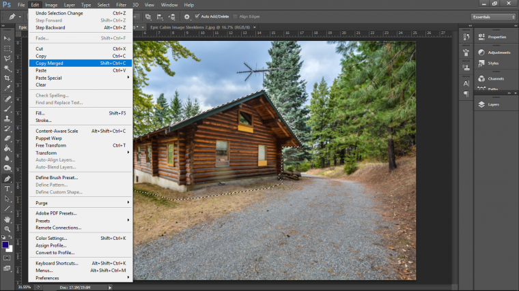The height and width of the screenshot is (291, 519).
Task: Select the History Brush tool
Action: pyautogui.click(x=7, y=129)
